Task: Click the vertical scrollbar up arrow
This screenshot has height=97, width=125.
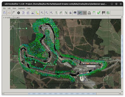Action: [122, 16]
